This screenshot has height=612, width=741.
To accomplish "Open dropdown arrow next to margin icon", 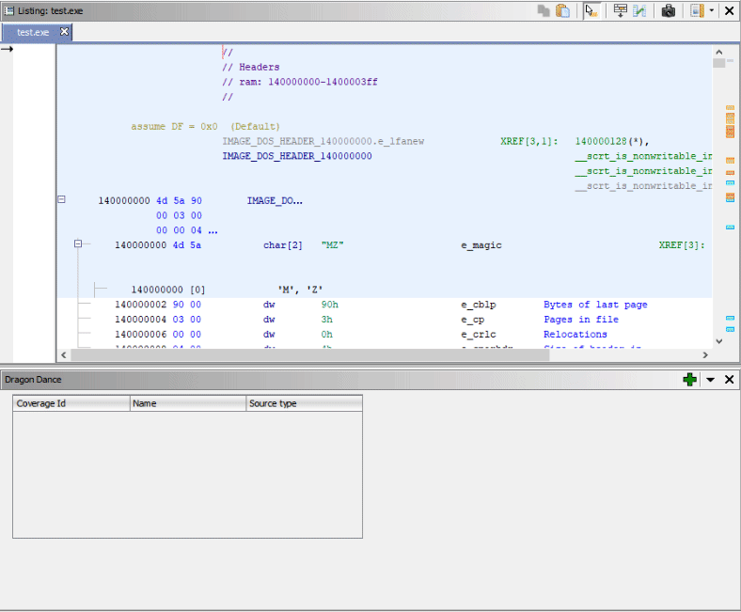I will (x=711, y=10).
